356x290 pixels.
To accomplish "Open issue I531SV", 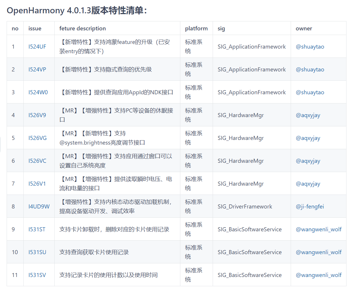I will tap(37, 275).
